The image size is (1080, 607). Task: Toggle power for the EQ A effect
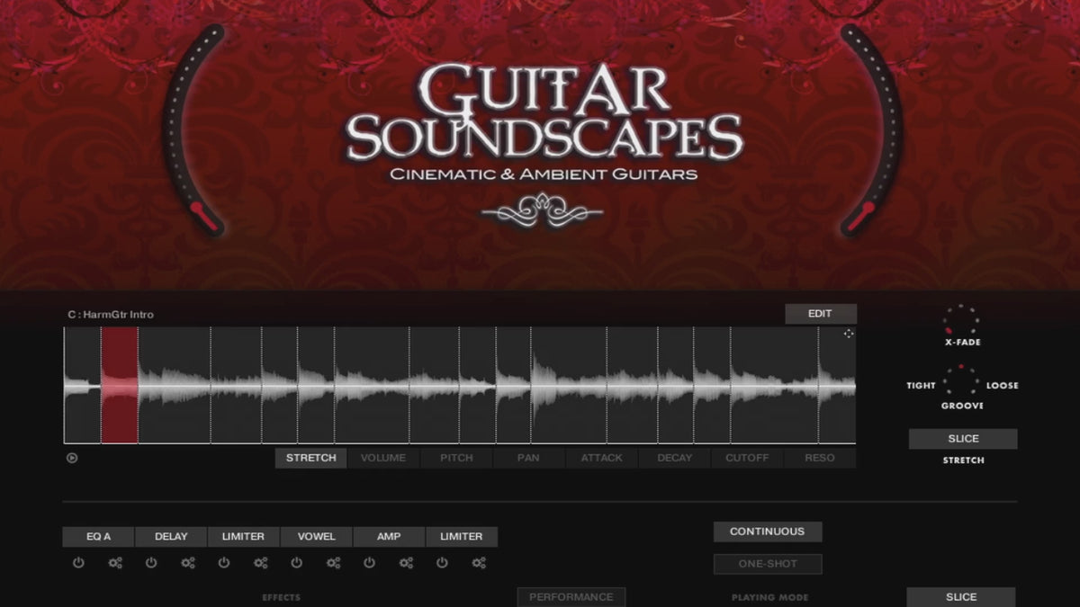(78, 563)
